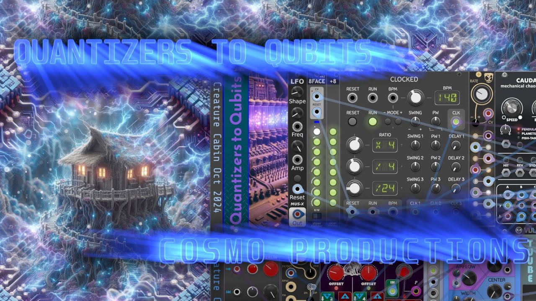Click the LFO Shape knob
Viewport: 536px width, 301px height.
tap(297, 92)
